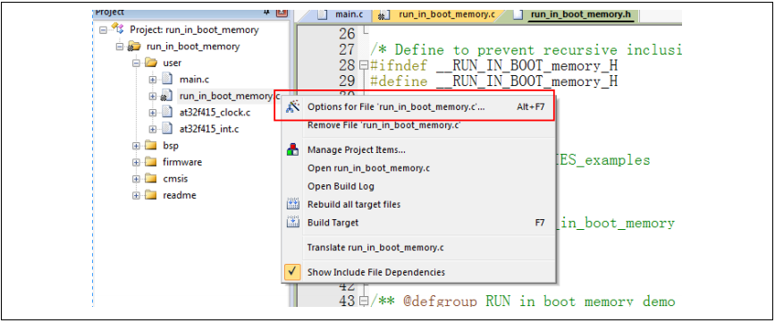The height and width of the screenshot is (323, 775).
Task: Collapse the Project: run_in_boot_memory root node
Action: coord(103,30)
